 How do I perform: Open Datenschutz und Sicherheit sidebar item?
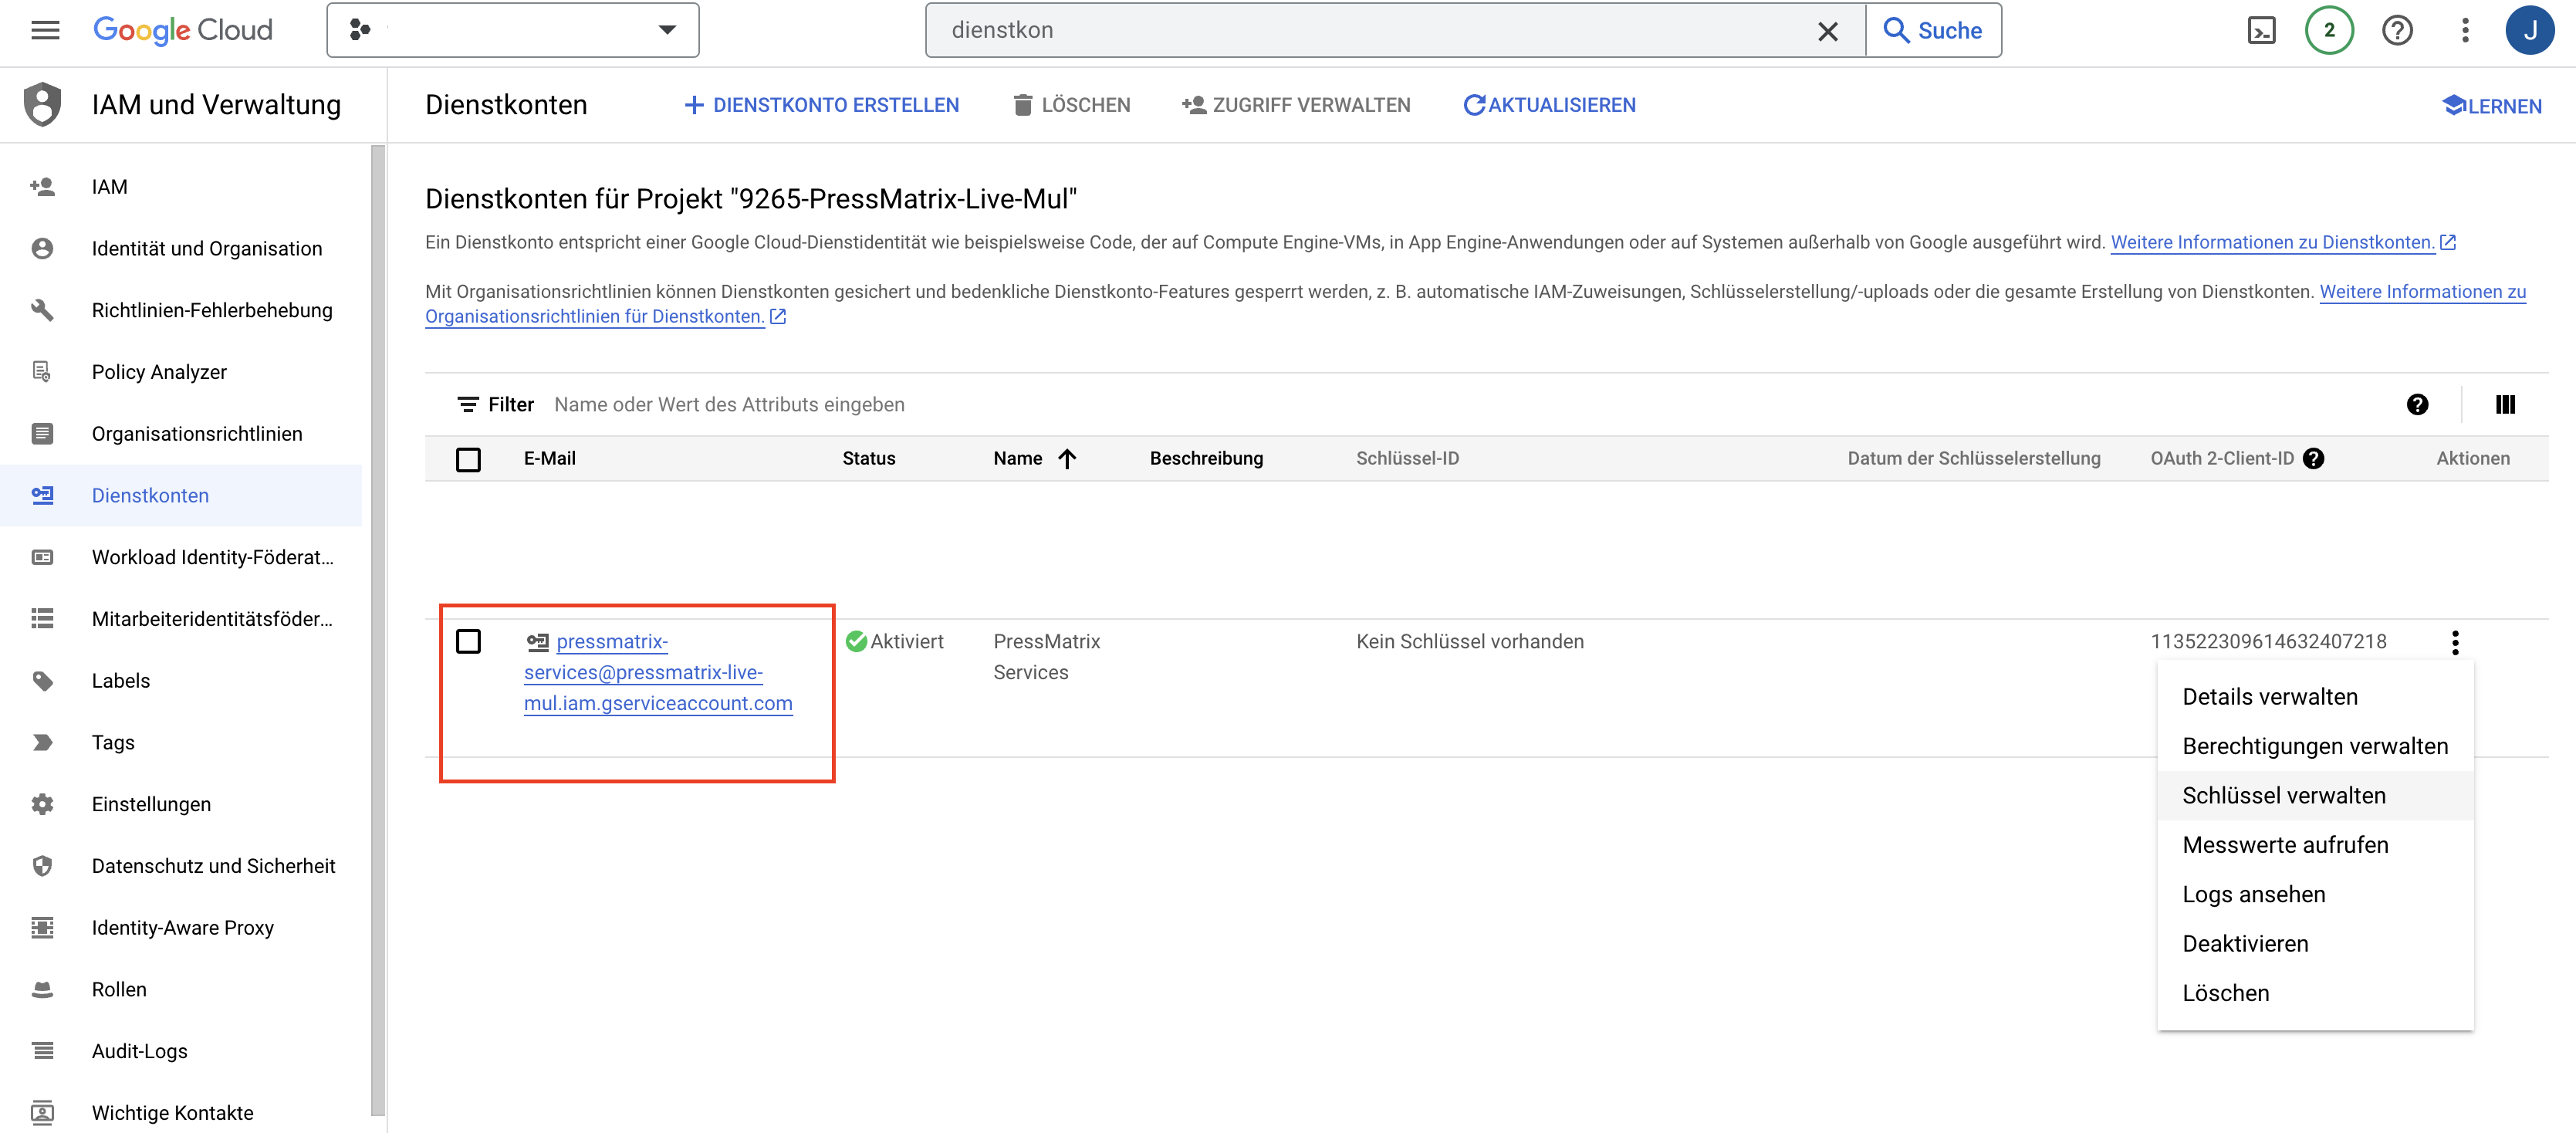pos(181,866)
